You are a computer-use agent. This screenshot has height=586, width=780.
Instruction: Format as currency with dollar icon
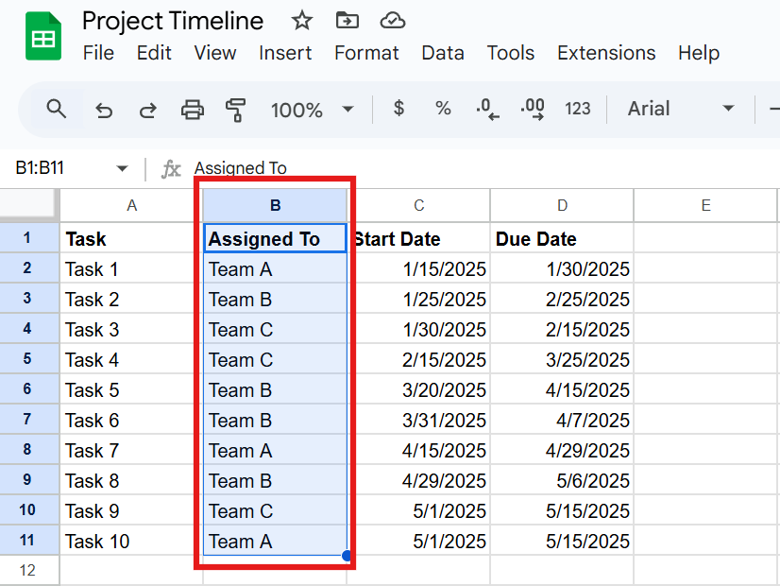coord(398,110)
